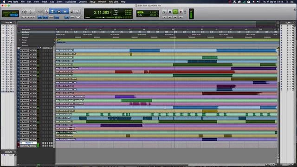Select Slip edit mode
297x167 pixels.
pos(6,15)
